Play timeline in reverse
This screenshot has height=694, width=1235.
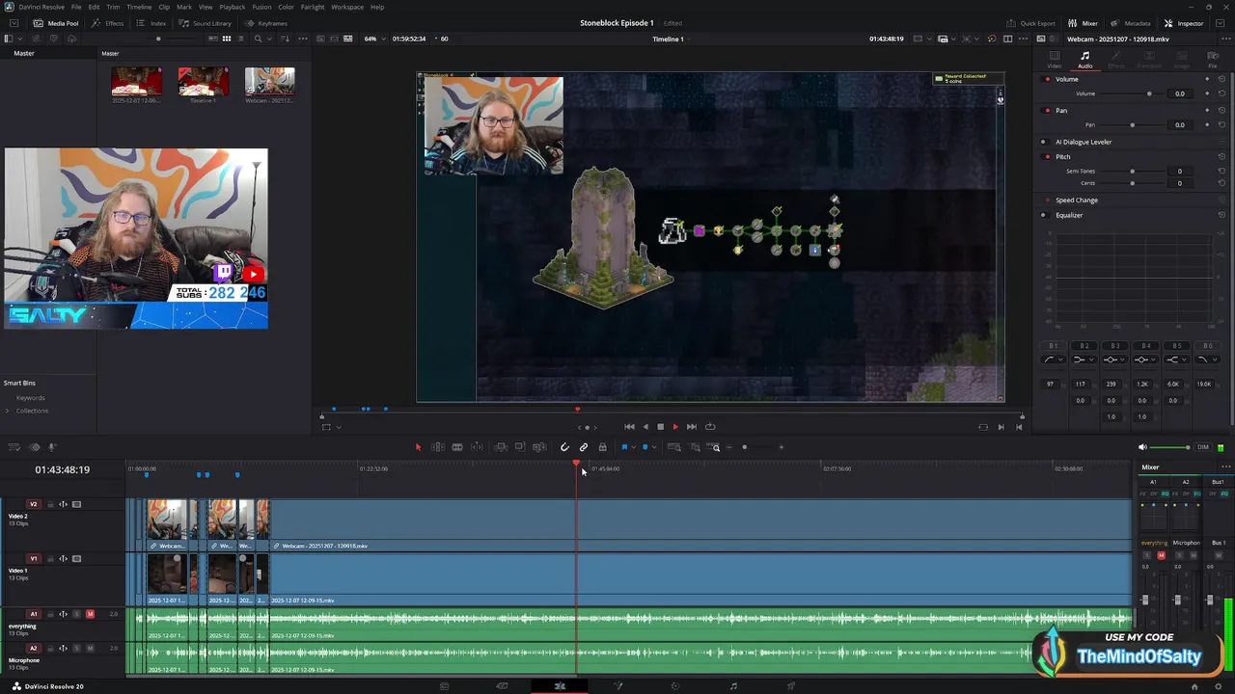(645, 427)
